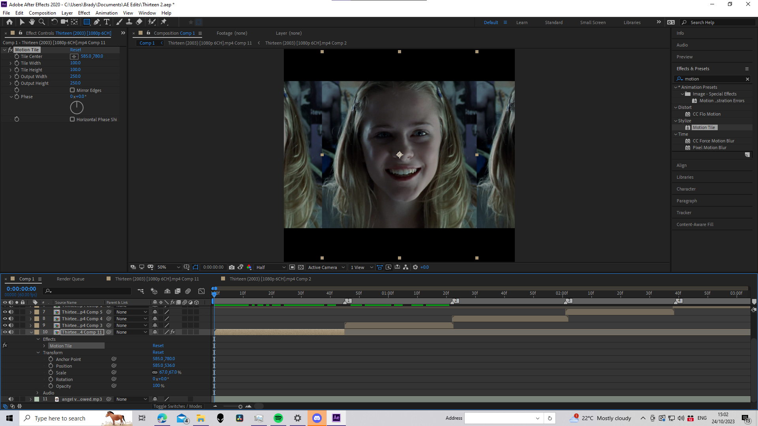
Task: Open the Learn workspace
Action: tap(522, 22)
